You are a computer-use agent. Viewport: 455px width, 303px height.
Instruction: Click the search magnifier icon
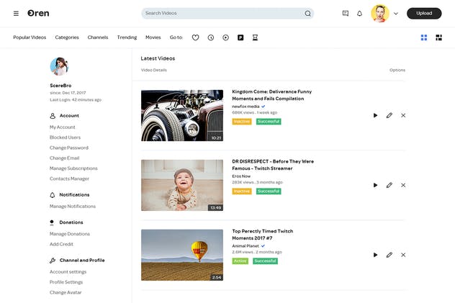pyautogui.click(x=307, y=14)
